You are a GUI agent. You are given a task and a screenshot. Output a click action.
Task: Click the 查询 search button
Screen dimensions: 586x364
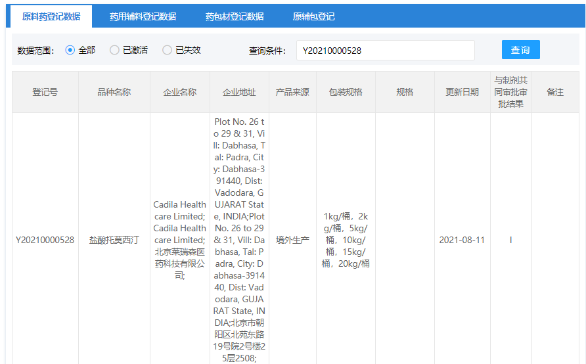(520, 50)
